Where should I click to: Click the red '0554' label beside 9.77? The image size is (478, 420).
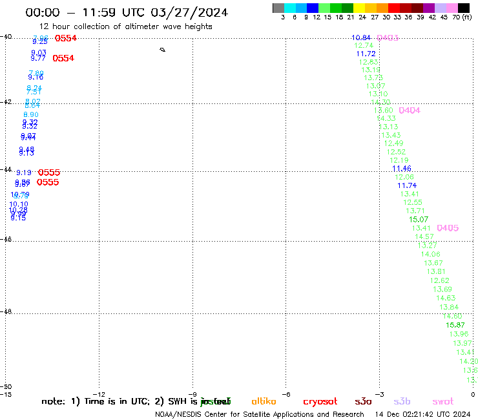coord(63,58)
